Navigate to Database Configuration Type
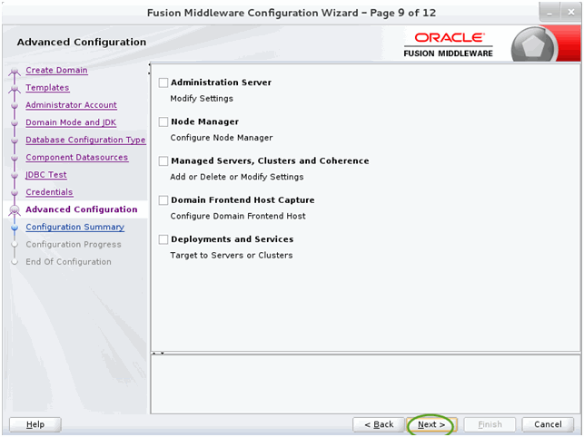Screen dimensions: 584x437 (x=85, y=141)
